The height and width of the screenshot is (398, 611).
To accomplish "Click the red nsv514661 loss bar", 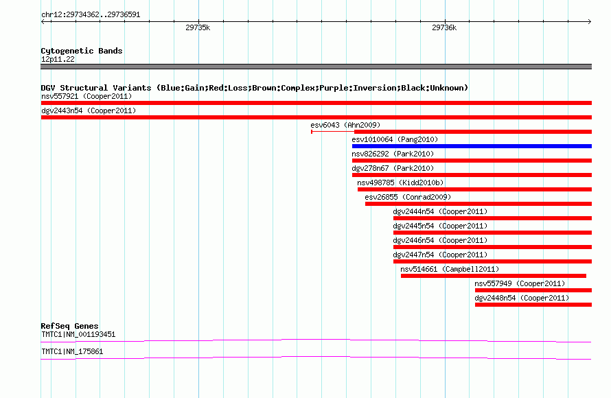I will tap(494, 276).
